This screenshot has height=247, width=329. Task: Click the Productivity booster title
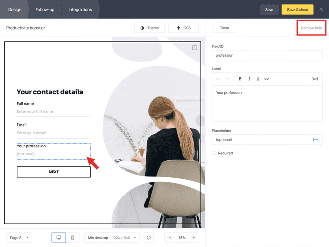coord(25,28)
